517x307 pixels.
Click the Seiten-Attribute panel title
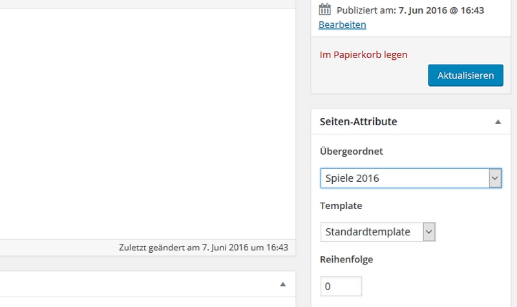click(x=358, y=121)
